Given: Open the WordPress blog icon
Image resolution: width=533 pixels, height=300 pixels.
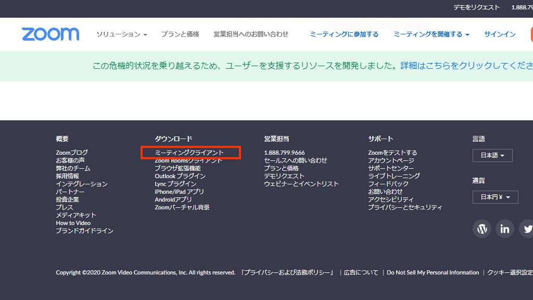Looking at the screenshot, I should coord(481,229).
